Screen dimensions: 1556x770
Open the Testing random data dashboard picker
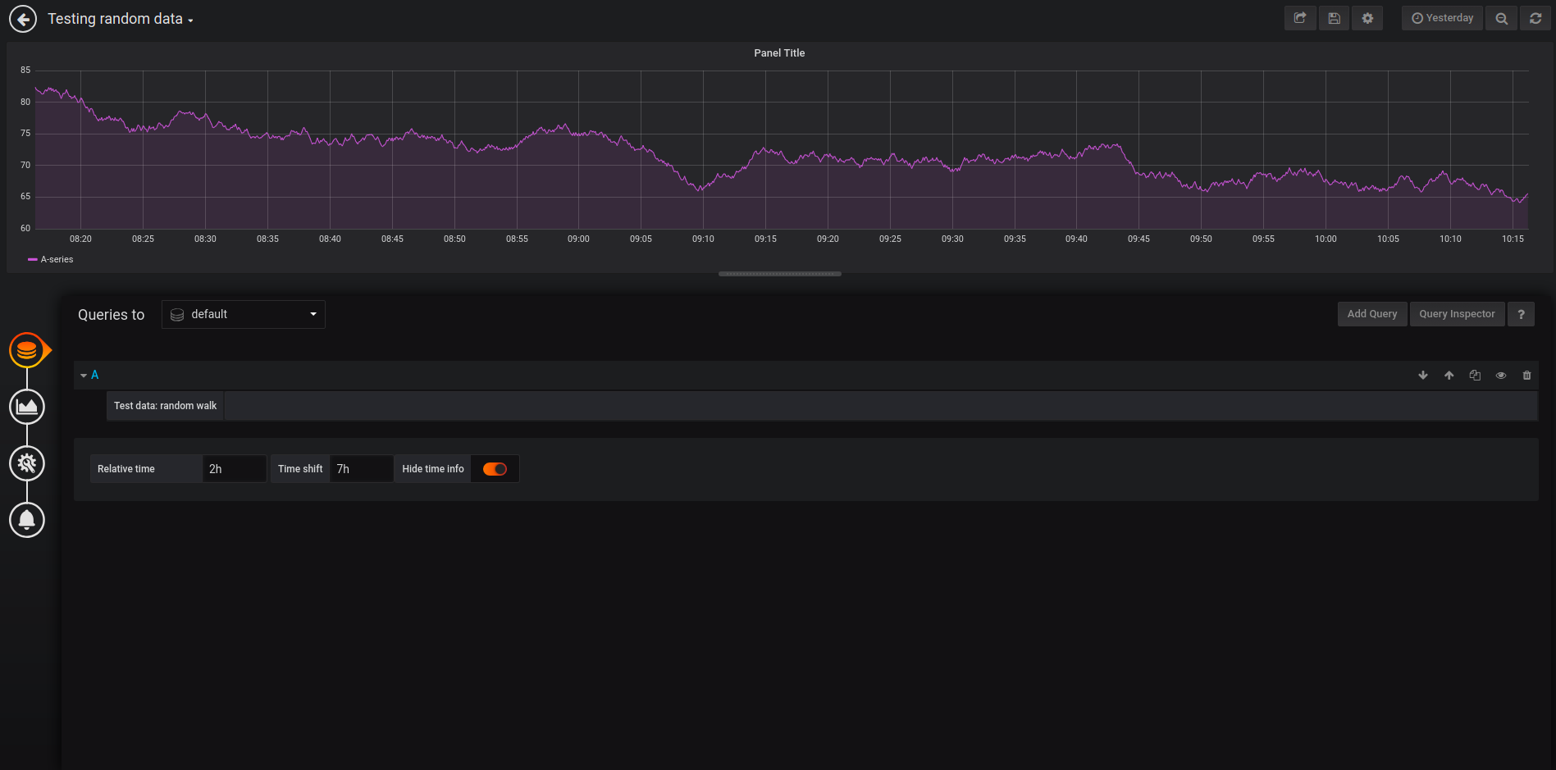120,18
